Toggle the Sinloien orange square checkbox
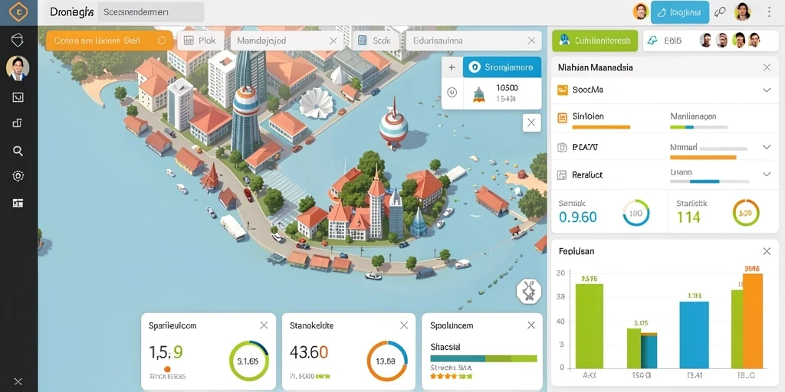Image resolution: width=785 pixels, height=392 pixels. coord(562,117)
